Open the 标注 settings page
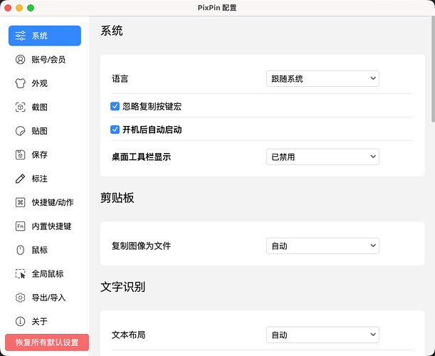Viewport: 435px width, 356px height. point(45,179)
